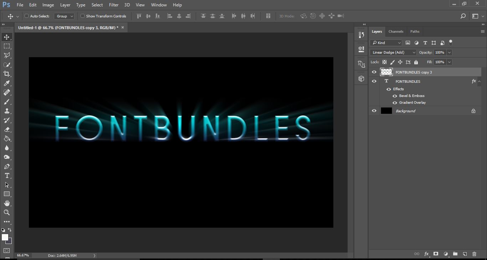Select the Path Selection tool

pyautogui.click(x=7, y=185)
